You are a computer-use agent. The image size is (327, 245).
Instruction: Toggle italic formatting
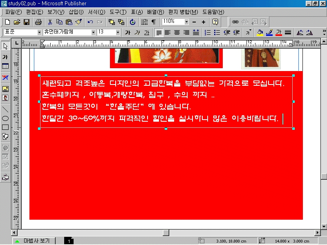point(137,33)
